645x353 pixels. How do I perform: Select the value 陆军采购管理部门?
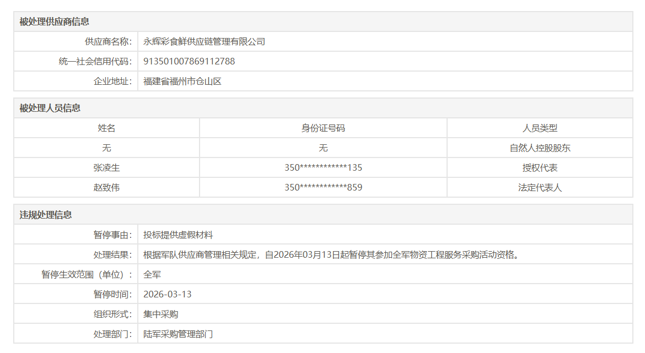(x=178, y=334)
